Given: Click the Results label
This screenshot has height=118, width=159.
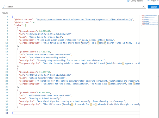Looking at the screenshot, I should (x=5, y=13).
